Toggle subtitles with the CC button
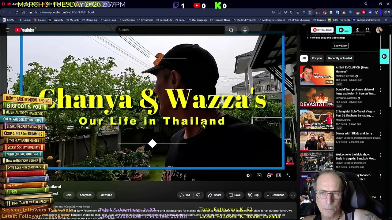The image size is (392, 220). [x=259, y=175]
